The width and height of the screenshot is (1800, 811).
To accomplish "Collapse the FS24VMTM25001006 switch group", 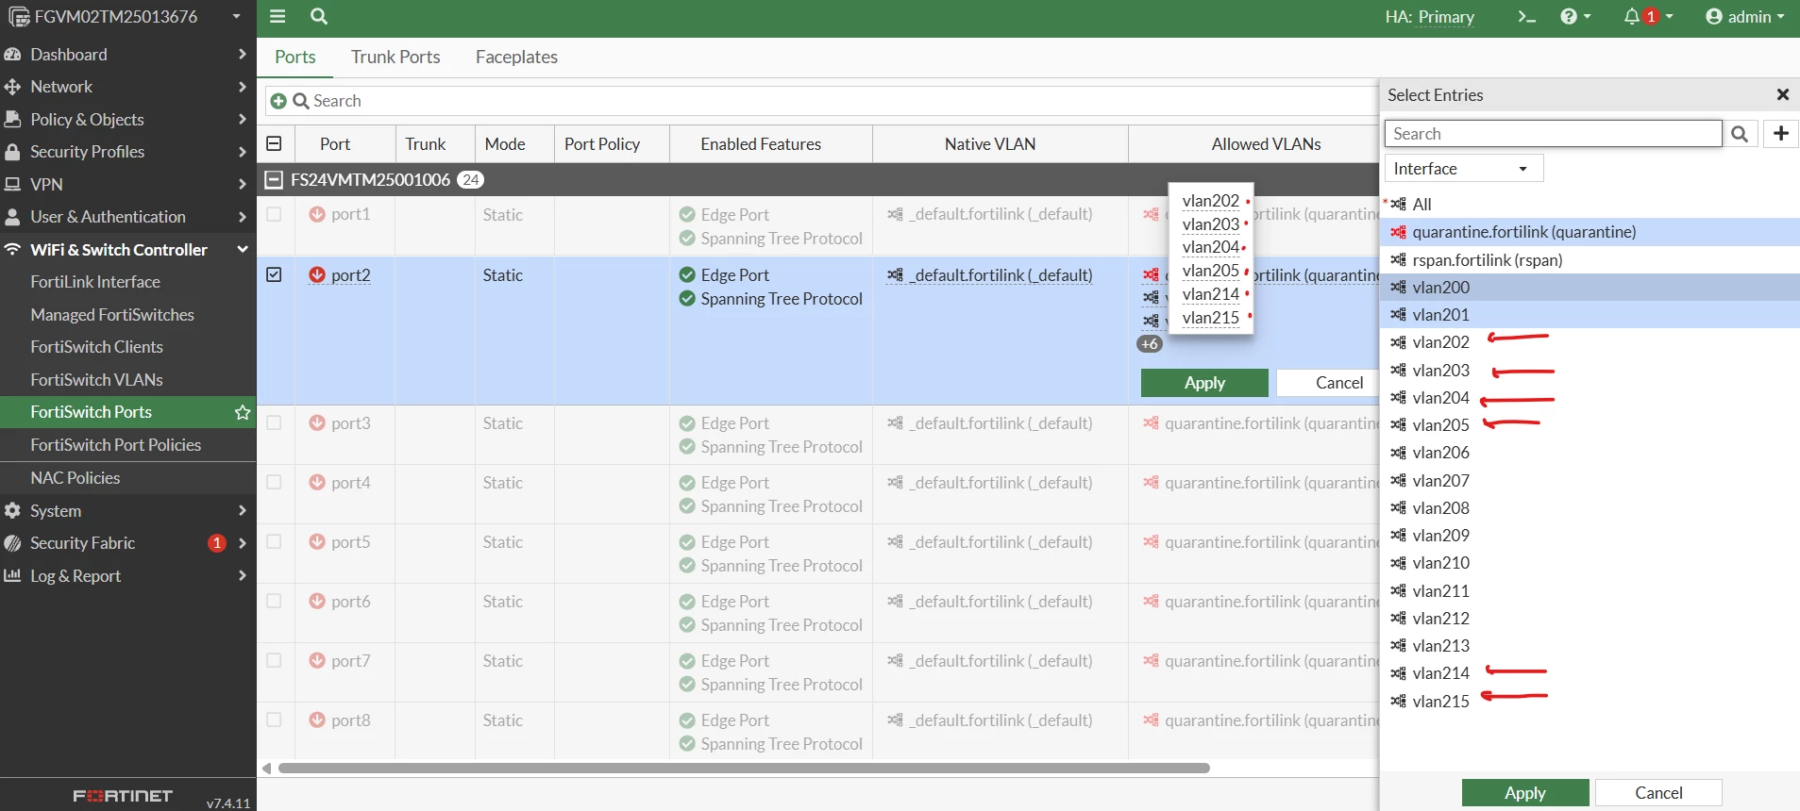I will [274, 179].
